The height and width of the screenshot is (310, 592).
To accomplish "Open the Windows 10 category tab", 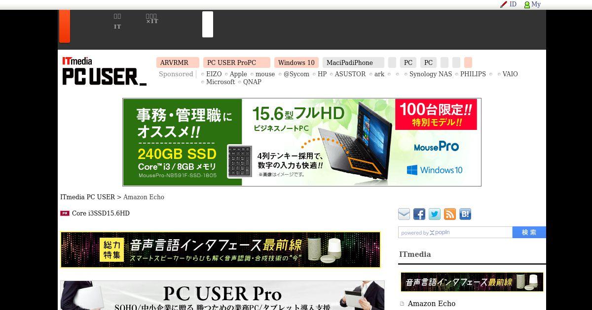I will pos(296,62).
